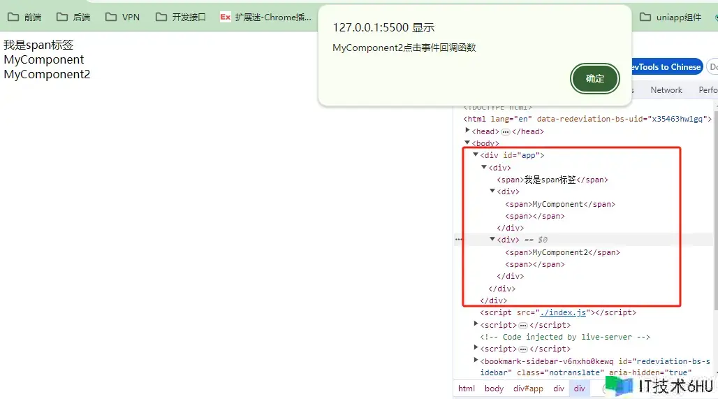Viewport: 718px width, 399px height.
Task: Select body in the elements breadcrumb
Action: (x=494, y=389)
